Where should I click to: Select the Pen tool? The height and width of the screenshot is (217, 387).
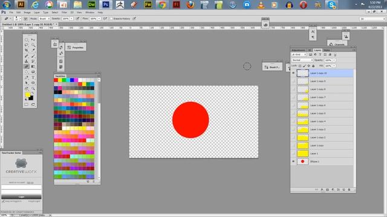(27, 78)
